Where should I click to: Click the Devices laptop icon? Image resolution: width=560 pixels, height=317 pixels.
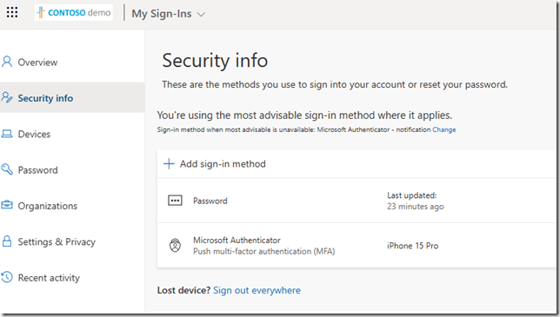click(7, 134)
